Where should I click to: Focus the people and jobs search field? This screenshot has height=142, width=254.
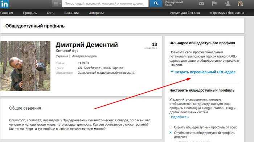click(x=105, y=3)
